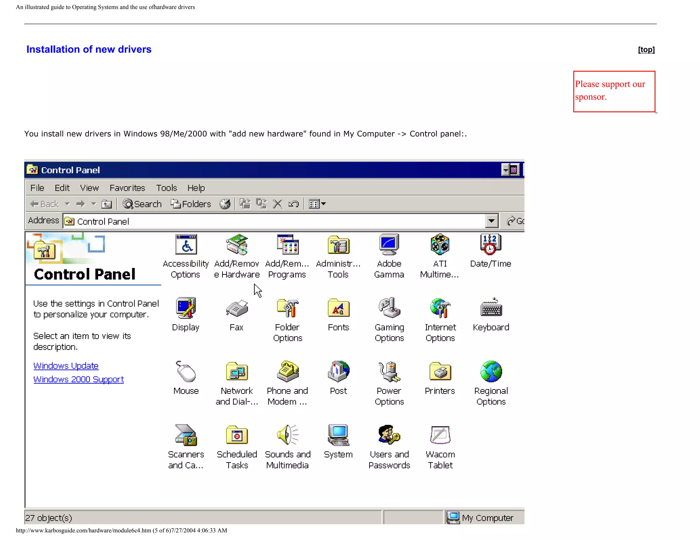Viewport: 700px width, 540px height.
Task: Click the Copy To toolbar icon
Action: point(261,204)
